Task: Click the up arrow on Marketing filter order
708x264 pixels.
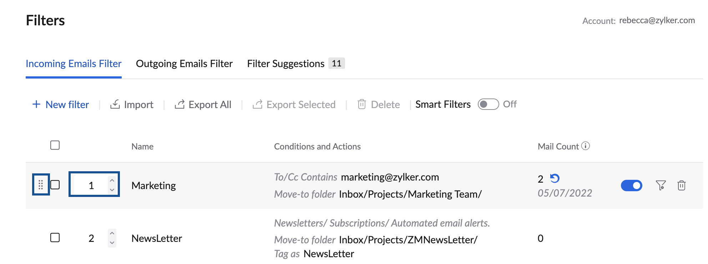Action: point(111,181)
